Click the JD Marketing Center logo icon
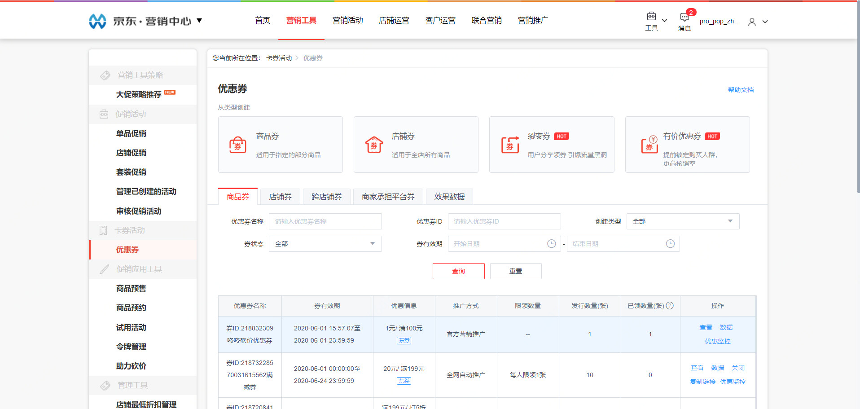Screen dimensions: 860x409 (x=97, y=21)
